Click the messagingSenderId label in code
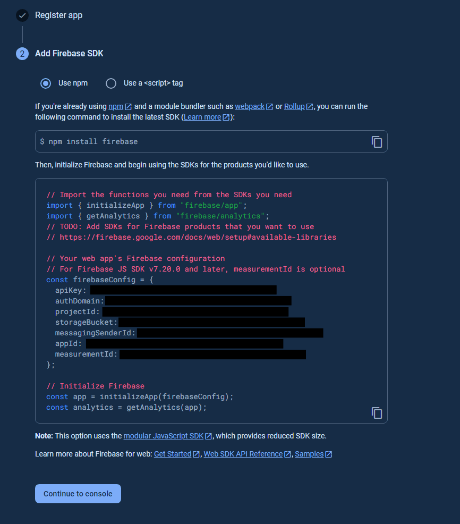This screenshot has width=460, height=524. coord(95,333)
